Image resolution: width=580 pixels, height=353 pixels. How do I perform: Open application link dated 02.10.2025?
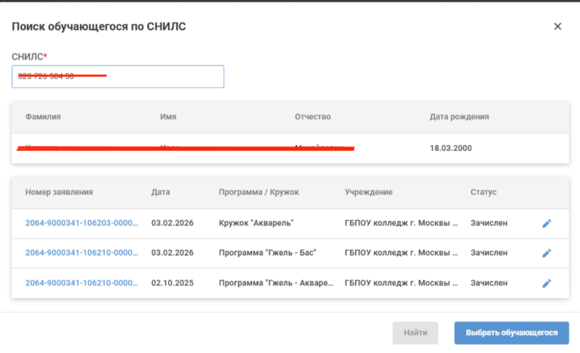(82, 283)
